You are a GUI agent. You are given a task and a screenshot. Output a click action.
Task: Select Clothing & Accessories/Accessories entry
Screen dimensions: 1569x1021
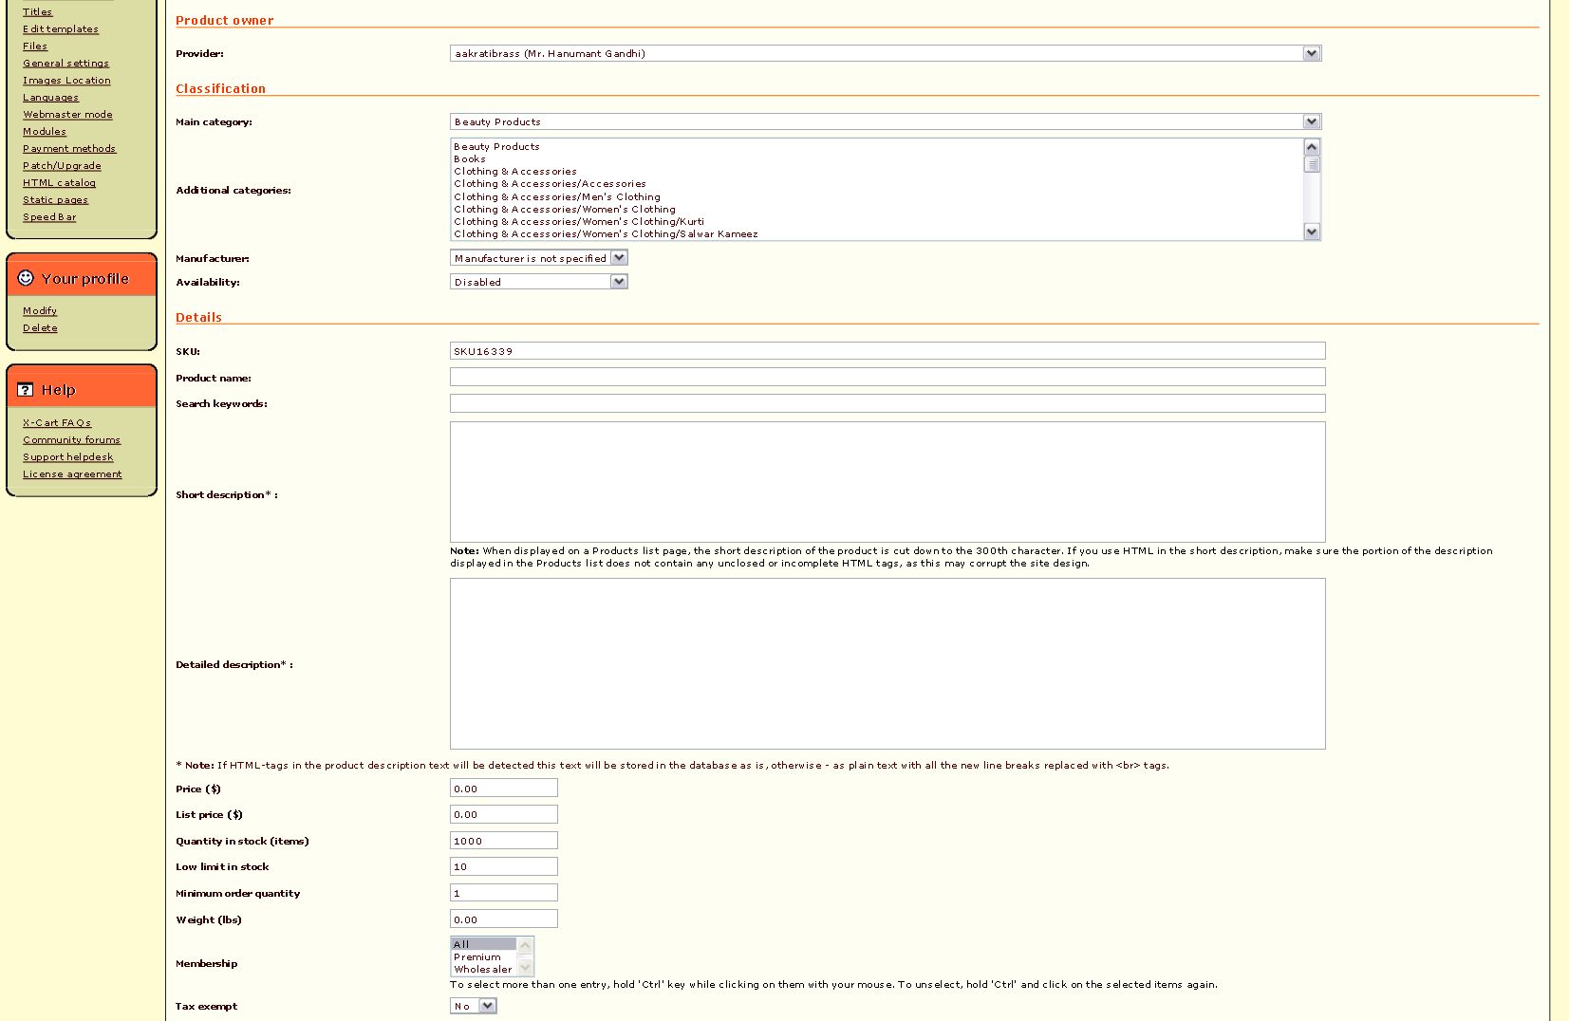(x=550, y=184)
